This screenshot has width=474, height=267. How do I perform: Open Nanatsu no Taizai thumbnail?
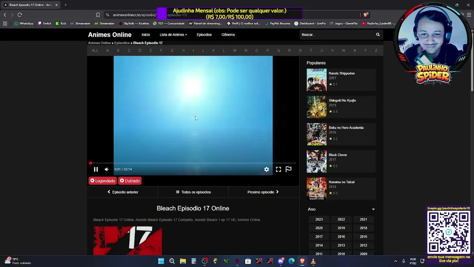(x=317, y=189)
